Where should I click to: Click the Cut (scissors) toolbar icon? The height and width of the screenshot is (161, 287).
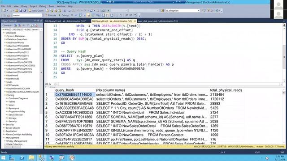(65, 11)
